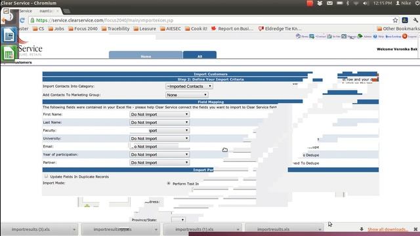Open the network indicator in top panel
Viewport: 420px width, 236px height.
point(356,3)
